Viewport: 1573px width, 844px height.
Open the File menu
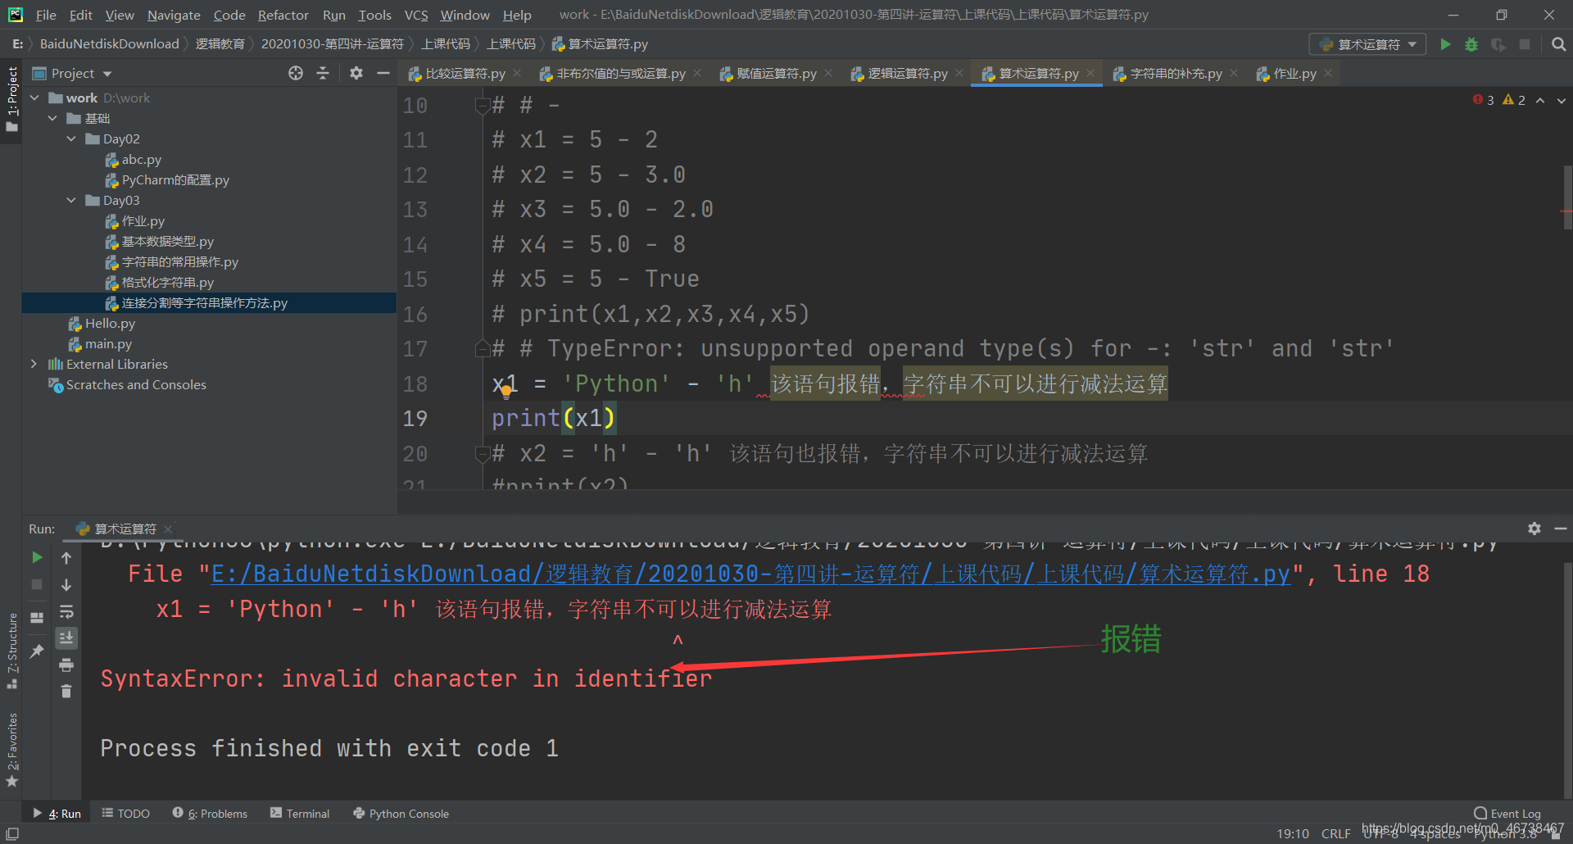pyautogui.click(x=46, y=15)
